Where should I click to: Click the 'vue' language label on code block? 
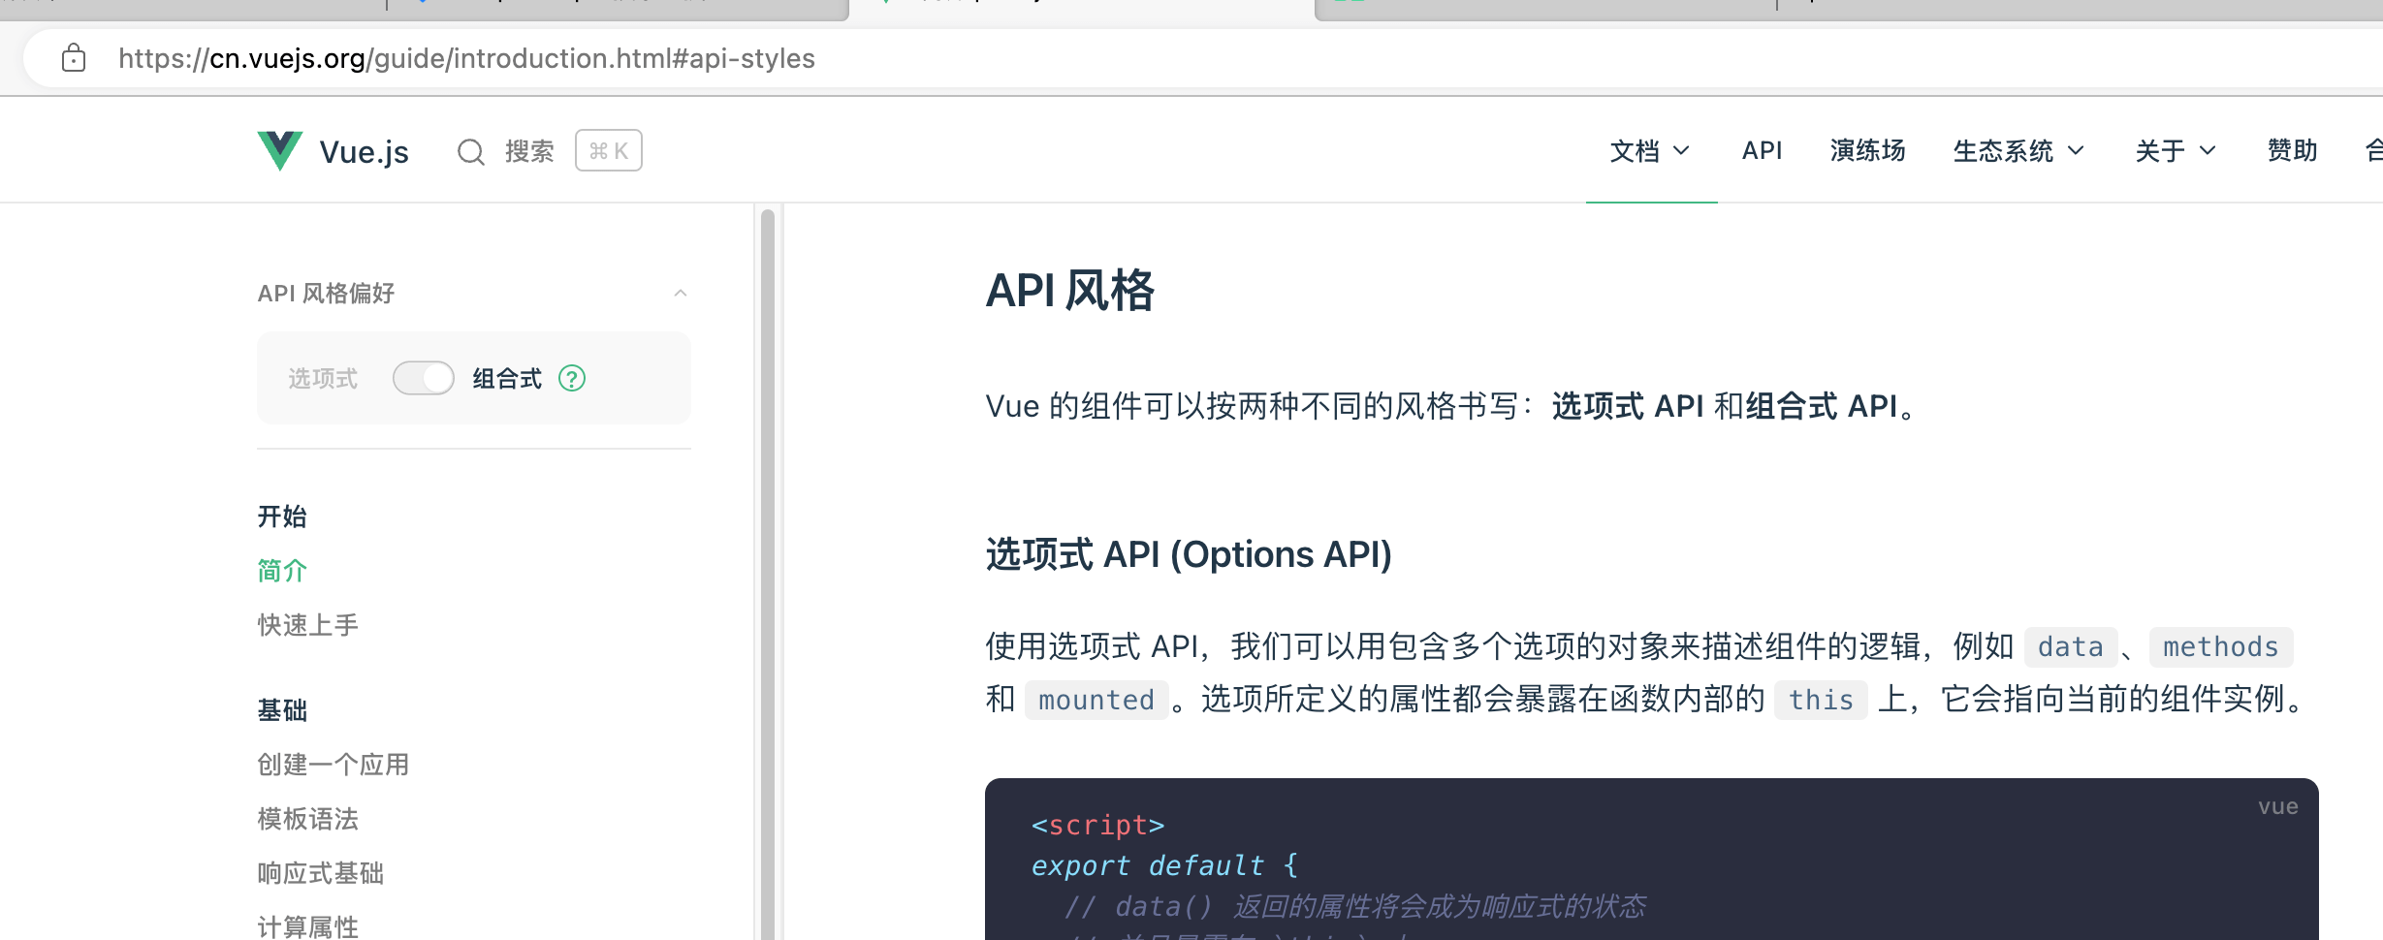click(2277, 806)
